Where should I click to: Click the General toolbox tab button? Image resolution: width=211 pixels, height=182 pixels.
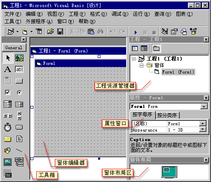click(14, 48)
